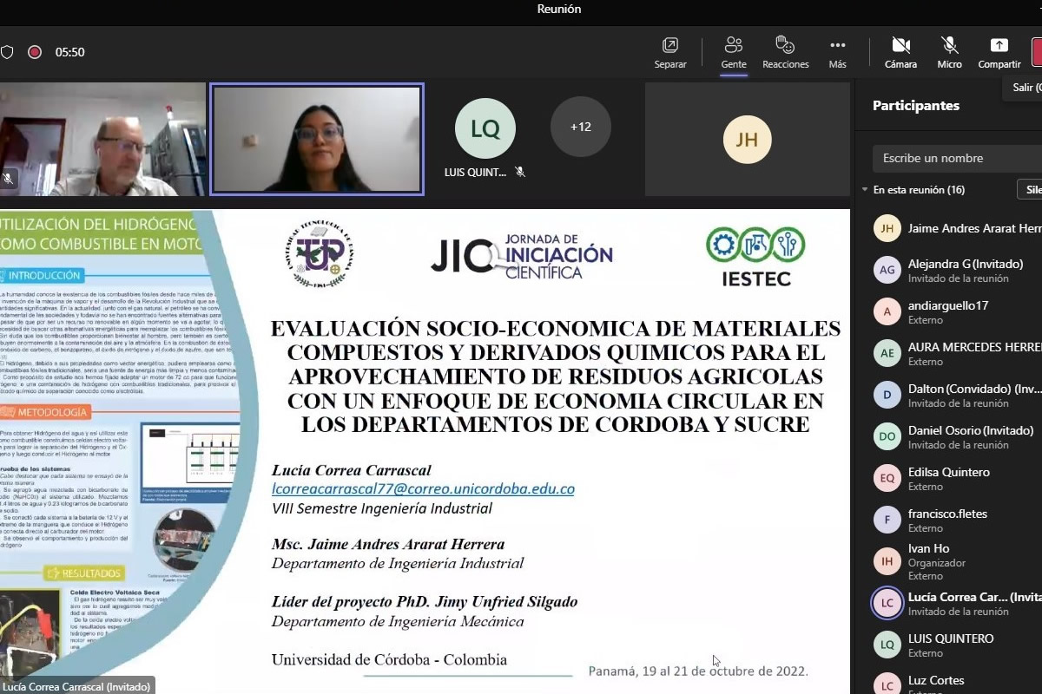Screen dimensions: 1042x694
Task: Click the 'Lucía Correa Carrascal (Invitado)' presenter label
Action: pos(76,686)
